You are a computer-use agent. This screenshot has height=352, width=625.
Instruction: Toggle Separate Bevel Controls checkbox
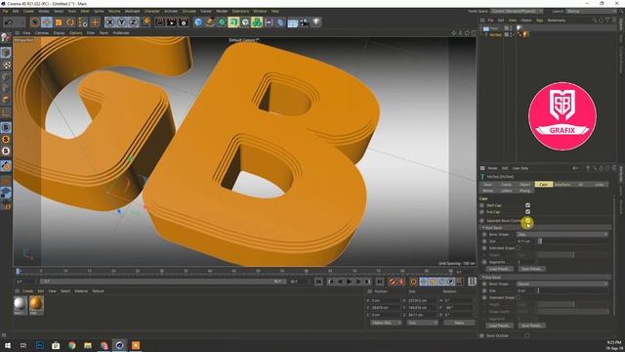pyautogui.click(x=527, y=220)
